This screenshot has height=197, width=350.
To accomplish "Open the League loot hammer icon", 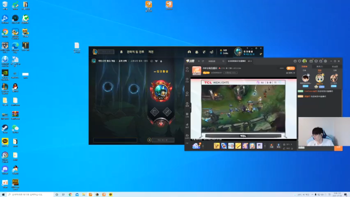I will (204, 52).
